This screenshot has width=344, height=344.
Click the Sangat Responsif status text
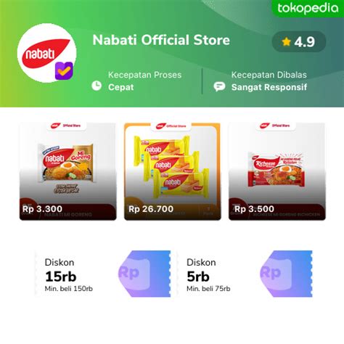269,87
